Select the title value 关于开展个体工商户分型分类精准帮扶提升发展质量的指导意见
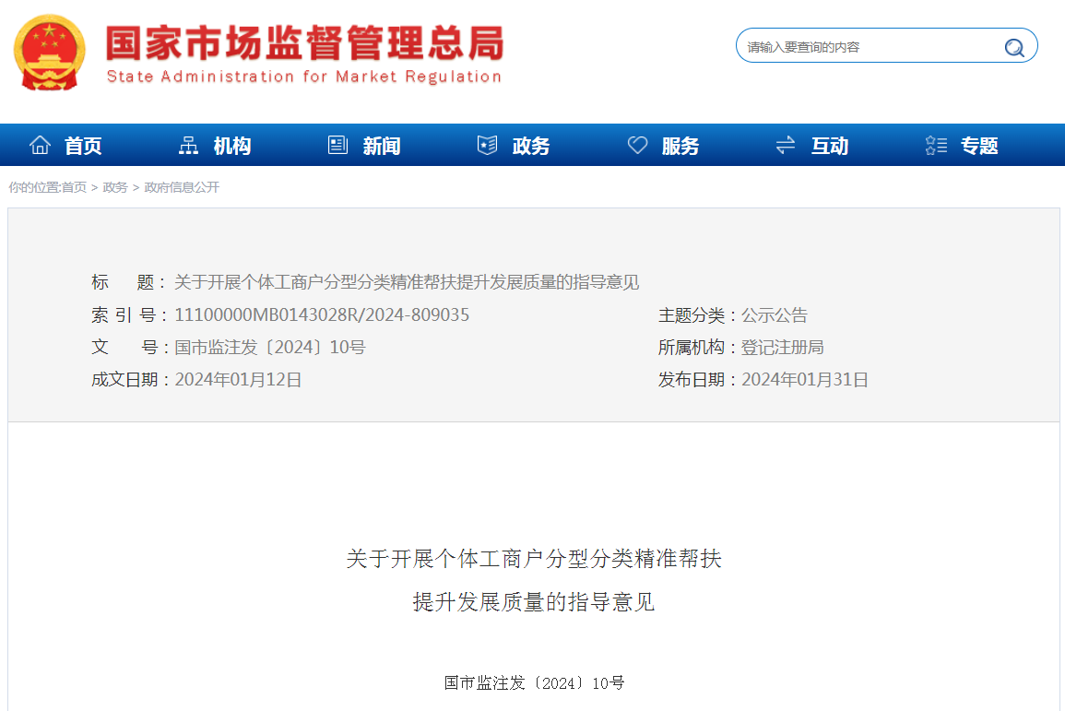Image resolution: width=1065 pixels, height=711 pixels. point(407,282)
